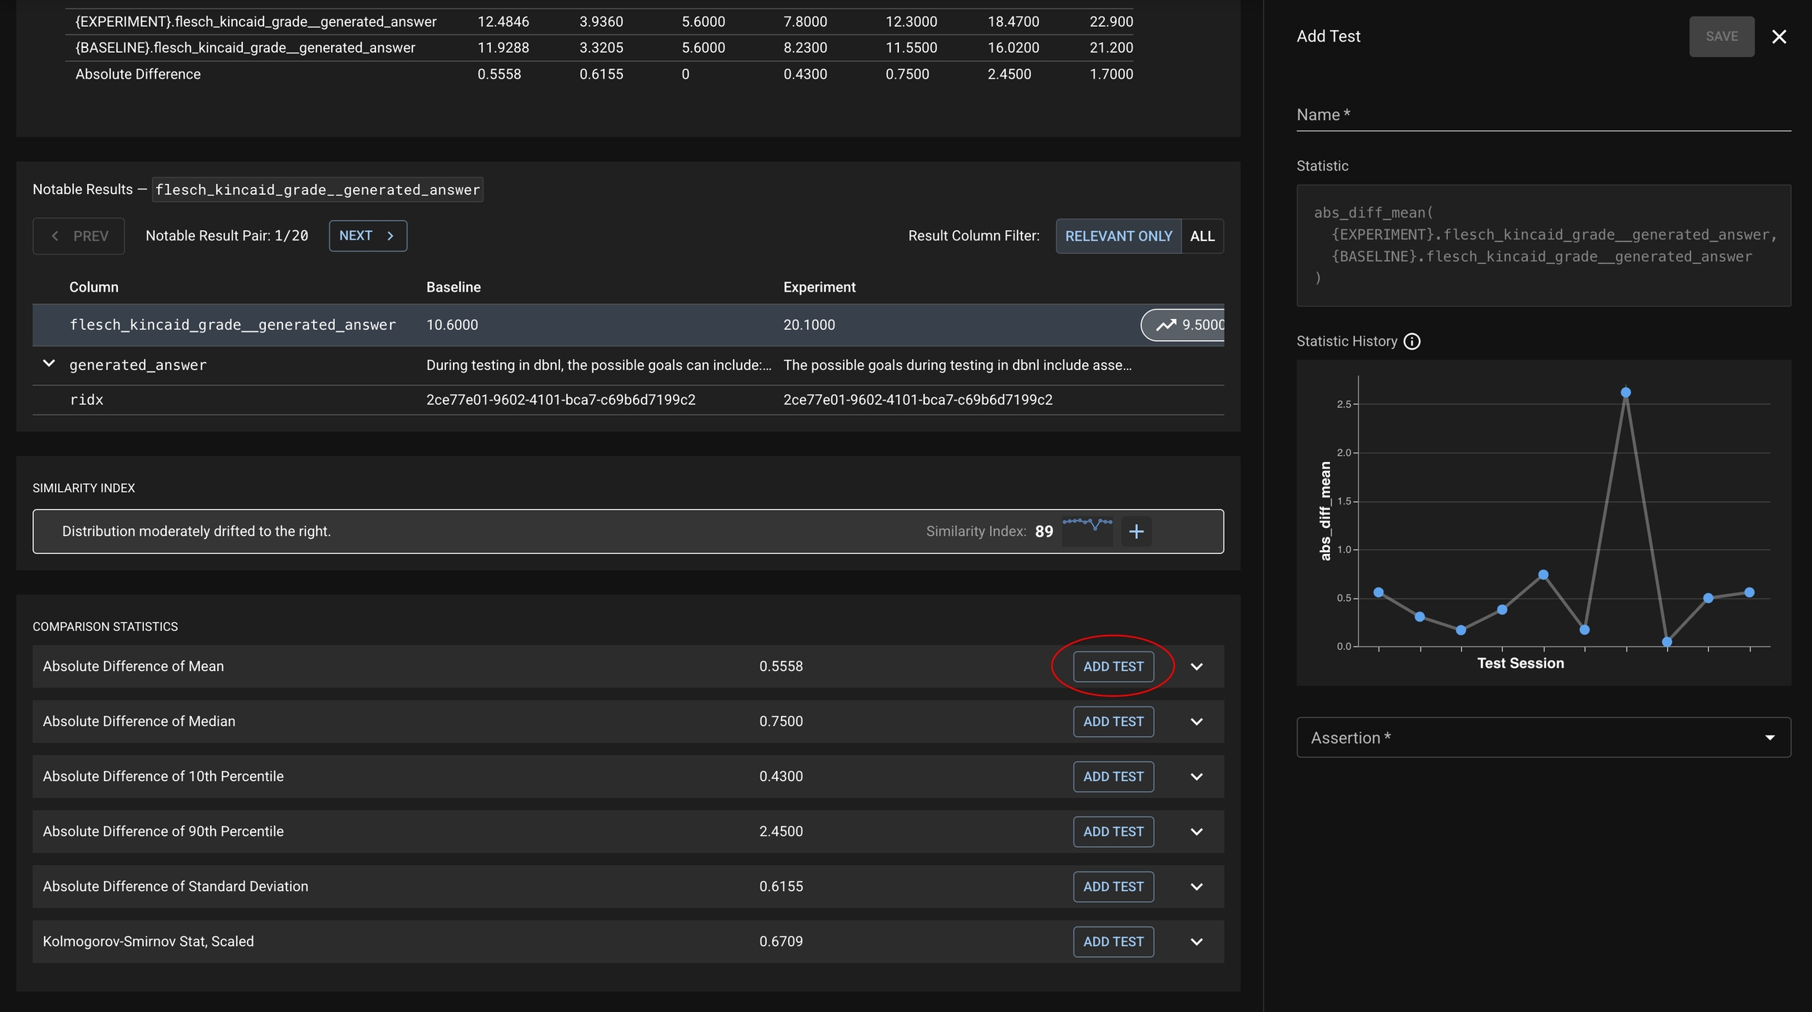Image resolution: width=1812 pixels, height=1012 pixels.
Task: Click the plus icon beside Similarity Index
Action: click(x=1136, y=532)
